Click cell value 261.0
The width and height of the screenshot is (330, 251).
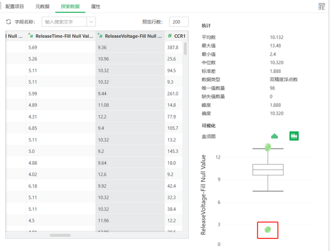[173, 93]
